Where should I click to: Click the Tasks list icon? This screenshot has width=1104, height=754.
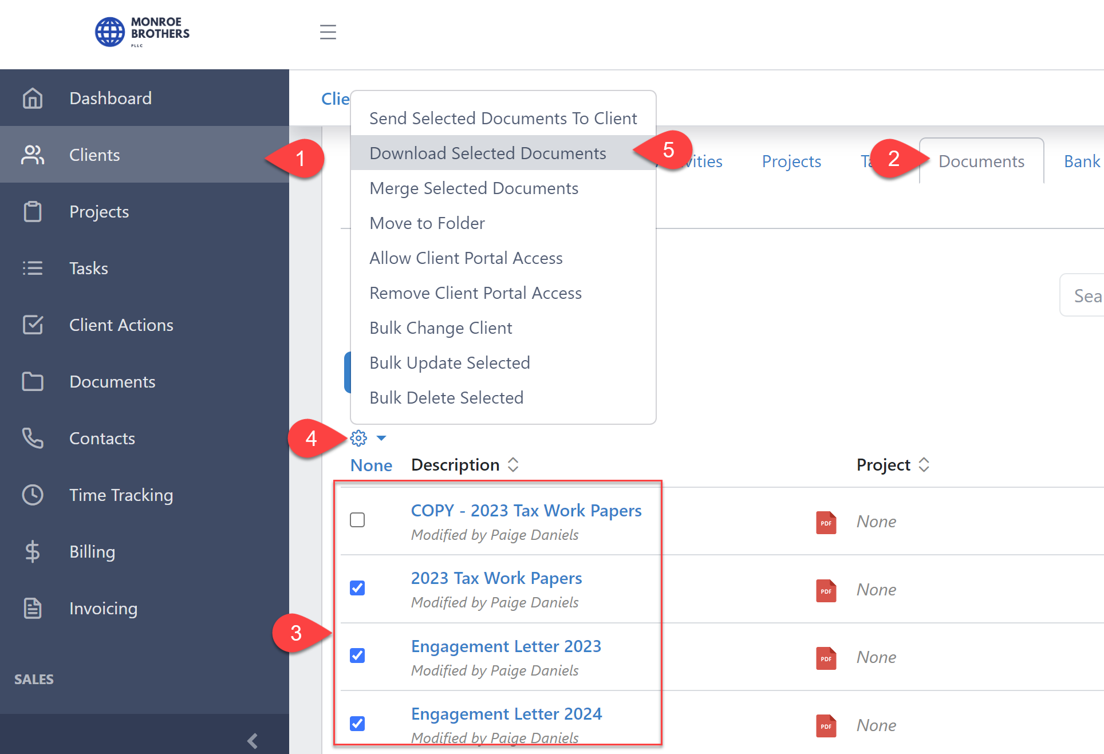[33, 268]
